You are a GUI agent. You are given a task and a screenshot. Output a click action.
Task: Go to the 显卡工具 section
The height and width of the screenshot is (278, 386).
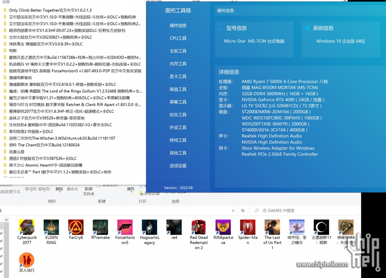pyautogui.click(x=178, y=76)
